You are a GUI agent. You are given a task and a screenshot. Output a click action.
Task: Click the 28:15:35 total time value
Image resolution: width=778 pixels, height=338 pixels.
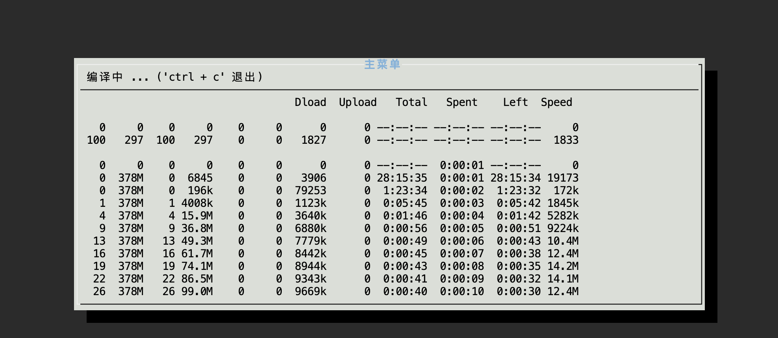click(x=402, y=178)
